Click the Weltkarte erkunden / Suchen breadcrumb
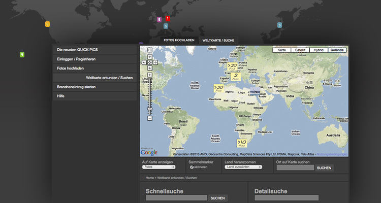The height and width of the screenshot is (203, 381). [177, 178]
